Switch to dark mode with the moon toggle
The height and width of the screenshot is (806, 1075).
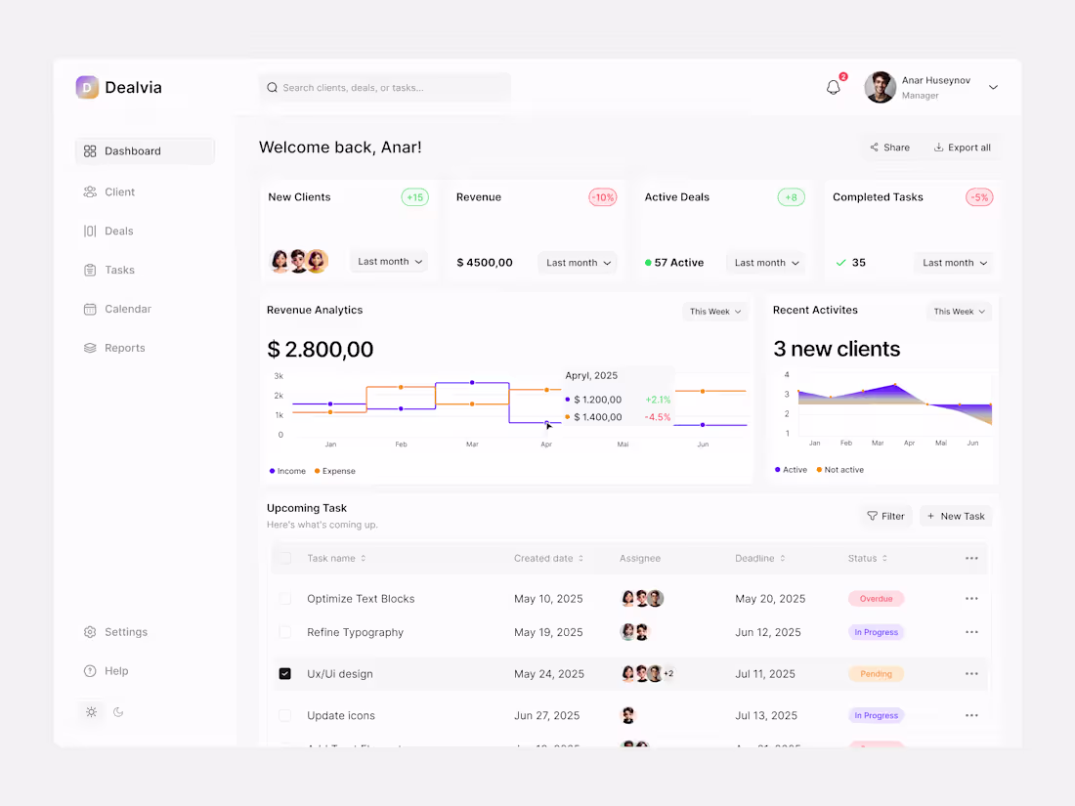click(118, 712)
